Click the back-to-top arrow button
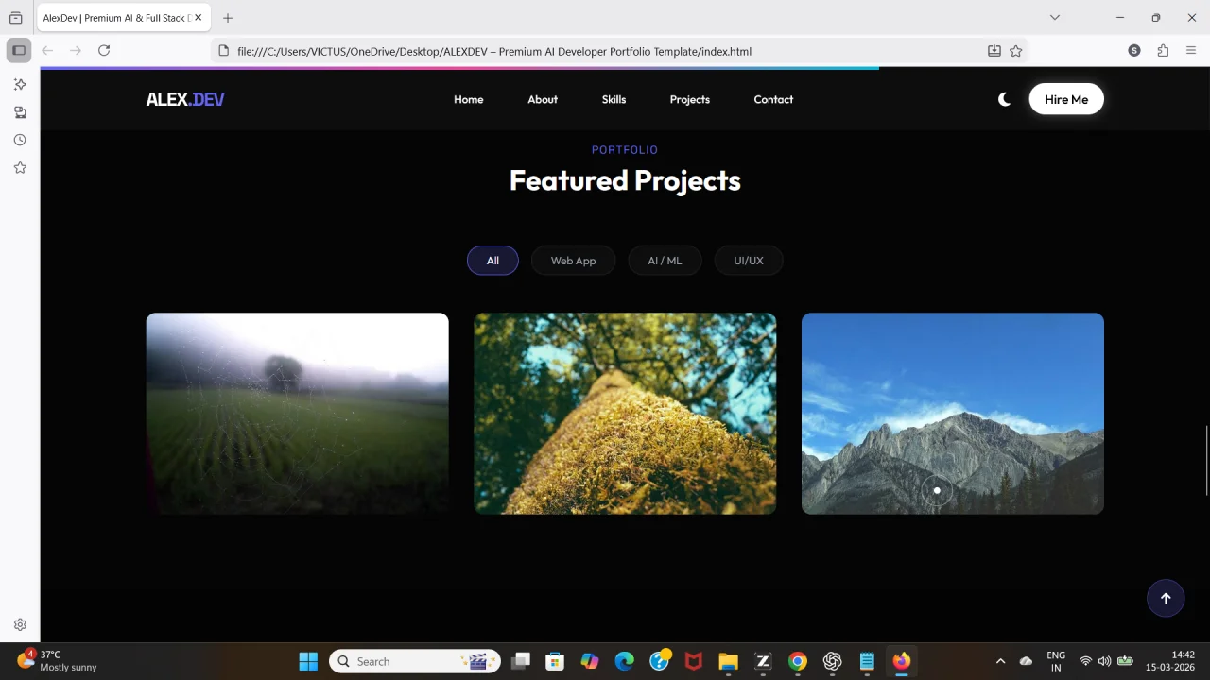This screenshot has width=1210, height=680. 1166,598
